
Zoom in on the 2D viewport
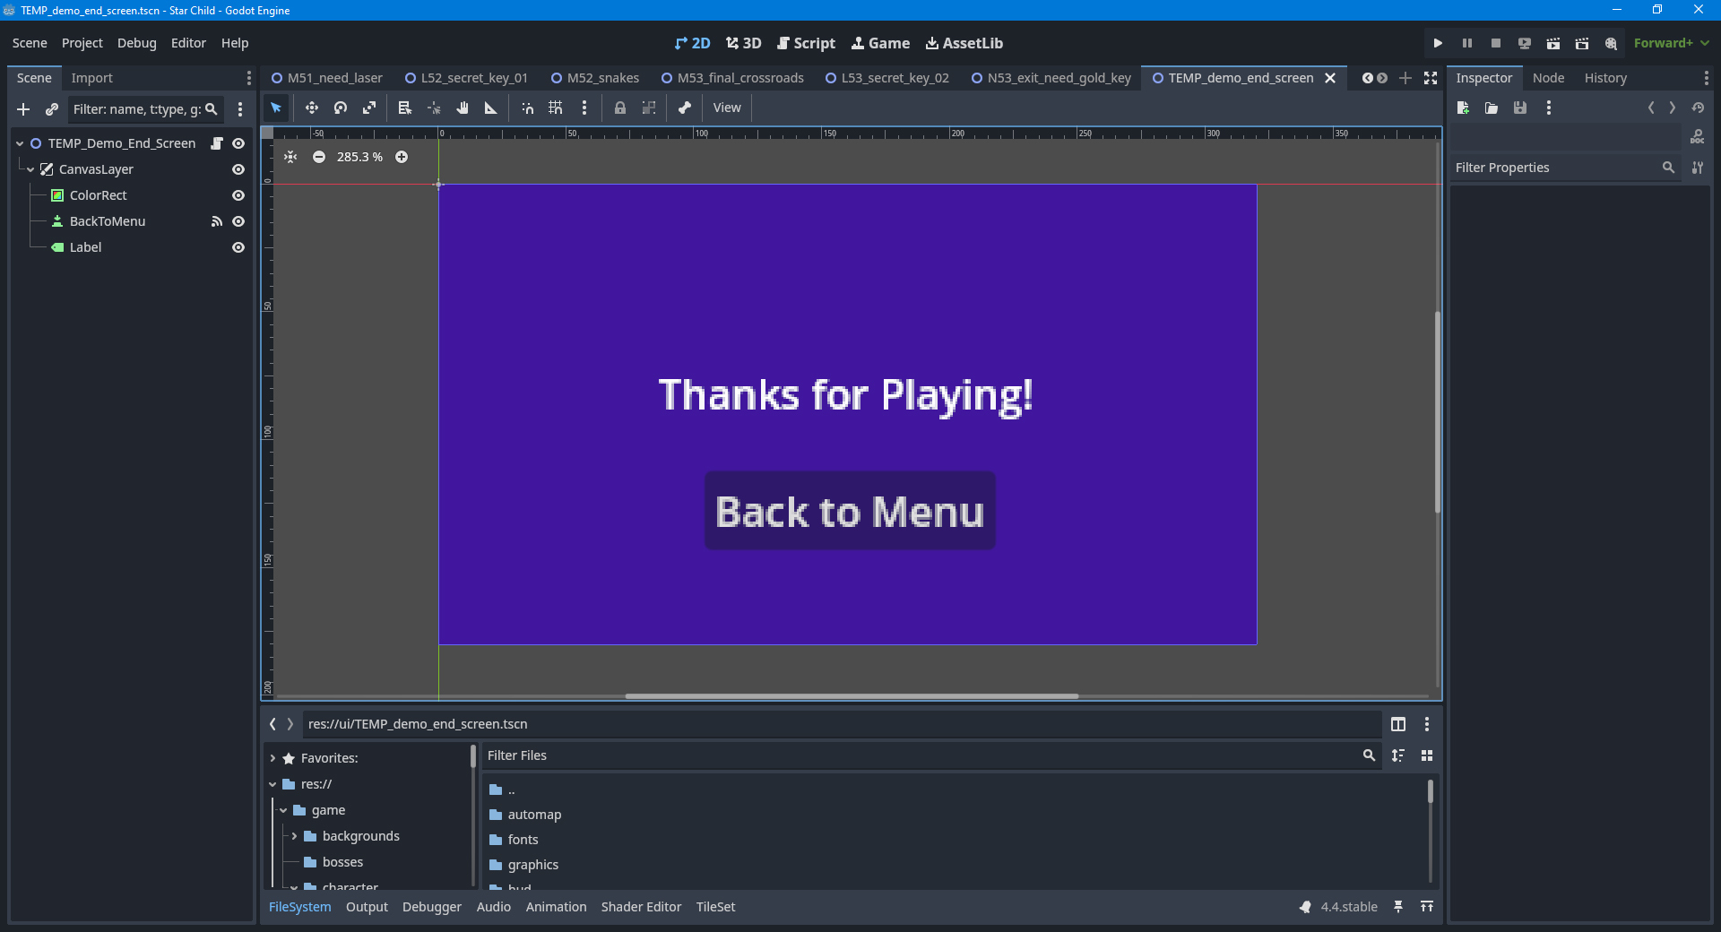402,157
